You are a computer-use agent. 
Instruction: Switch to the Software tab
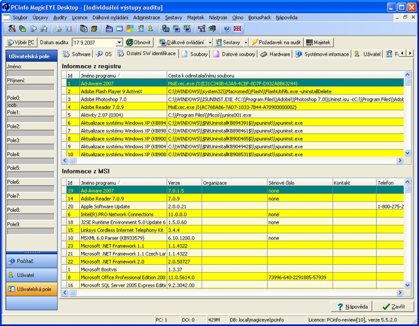tap(77, 54)
